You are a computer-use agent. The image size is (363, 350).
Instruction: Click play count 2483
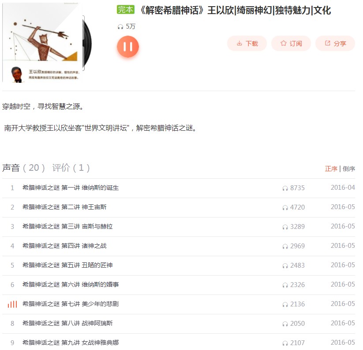coord(297,265)
